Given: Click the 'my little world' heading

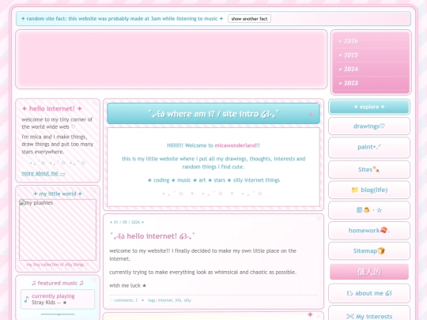Looking at the screenshot, I should point(58,194).
